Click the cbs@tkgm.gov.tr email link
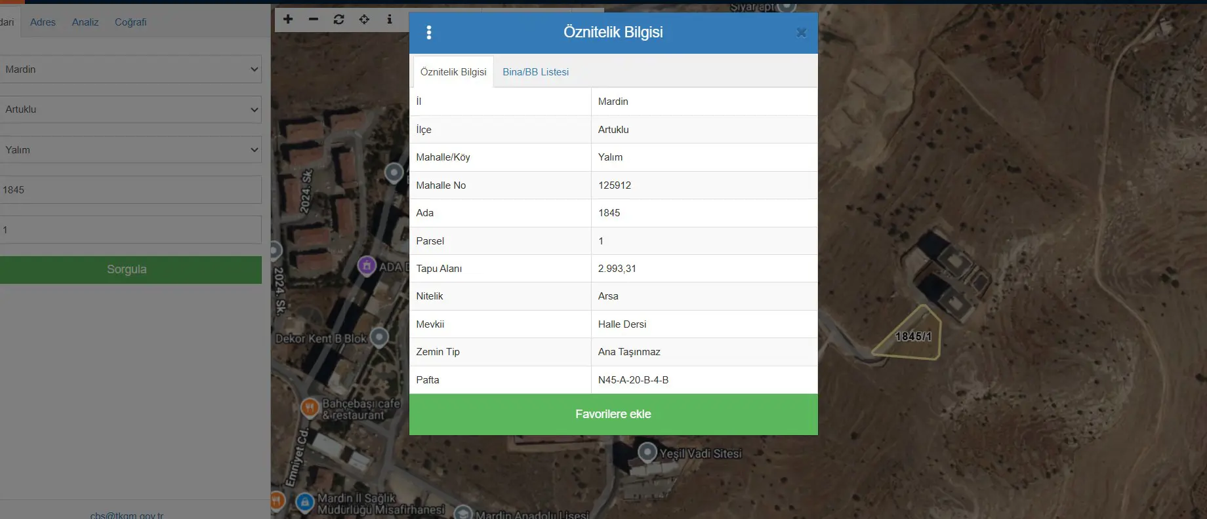Viewport: 1207px width, 519px height. click(x=127, y=515)
